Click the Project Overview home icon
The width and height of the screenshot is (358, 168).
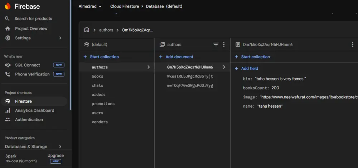(x=8, y=29)
